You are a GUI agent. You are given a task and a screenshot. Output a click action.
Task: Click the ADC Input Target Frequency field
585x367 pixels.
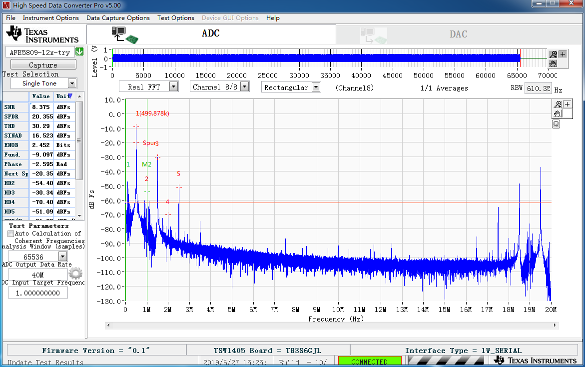coord(37,293)
